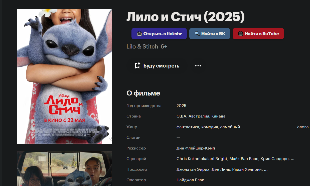Open genre 'фантастика'
310x186 pixels.
point(188,127)
